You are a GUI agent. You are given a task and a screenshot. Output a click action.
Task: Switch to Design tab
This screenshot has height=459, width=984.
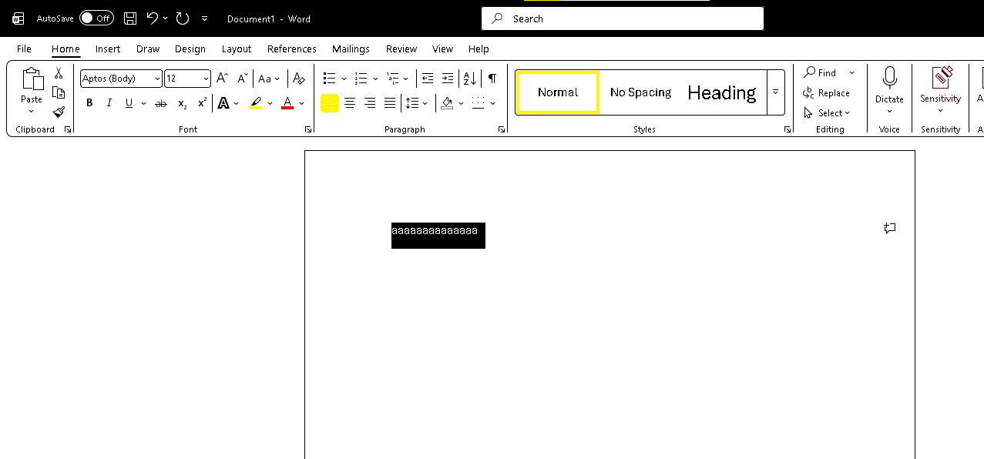(190, 49)
